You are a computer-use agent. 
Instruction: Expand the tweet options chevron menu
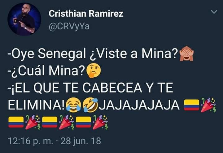214,12
